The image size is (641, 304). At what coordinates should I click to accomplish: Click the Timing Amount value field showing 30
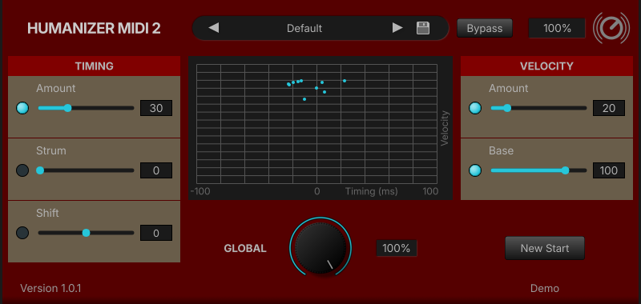(156, 108)
